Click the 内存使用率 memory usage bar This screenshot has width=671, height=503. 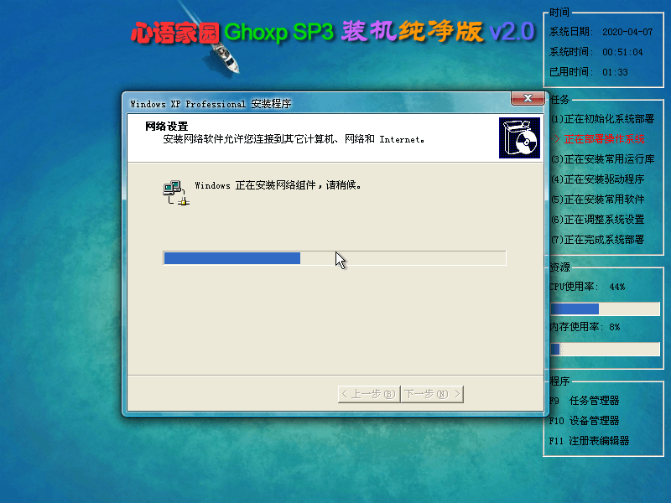pos(605,349)
